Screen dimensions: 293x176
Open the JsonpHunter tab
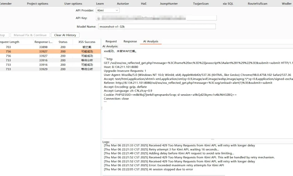(169, 4)
